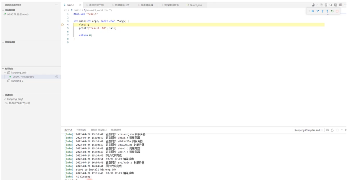Viewport: 359px width, 180px height.
Task: Click the printf("result: %d") line
Action: pos(98,28)
